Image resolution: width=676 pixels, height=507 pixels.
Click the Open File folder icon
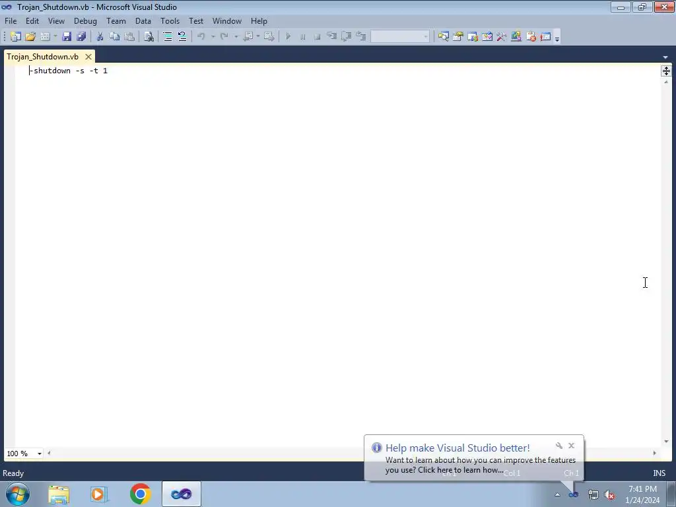point(30,37)
